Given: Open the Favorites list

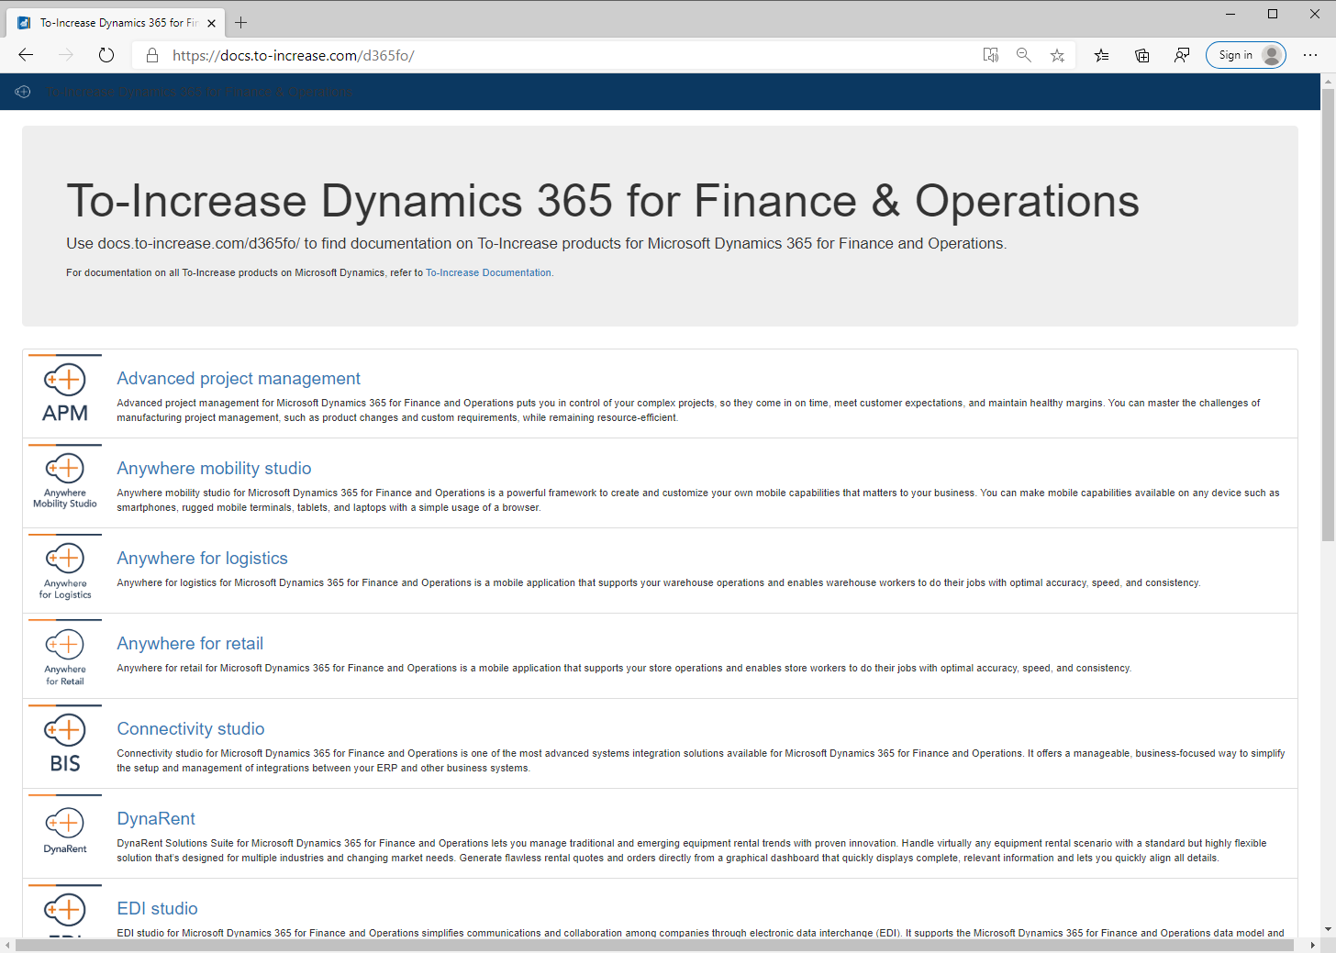Looking at the screenshot, I should (x=1101, y=55).
